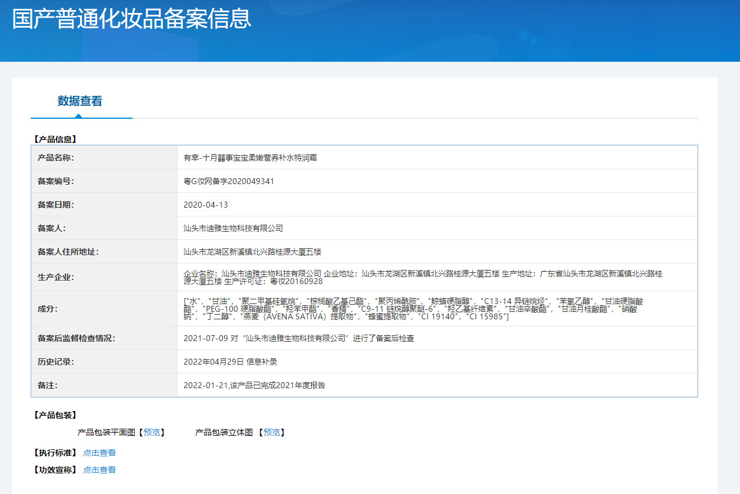Image resolution: width=740 pixels, height=494 pixels.
Task: Click the page title 国产普通化妆品备案信息
Action: pyautogui.click(x=132, y=18)
